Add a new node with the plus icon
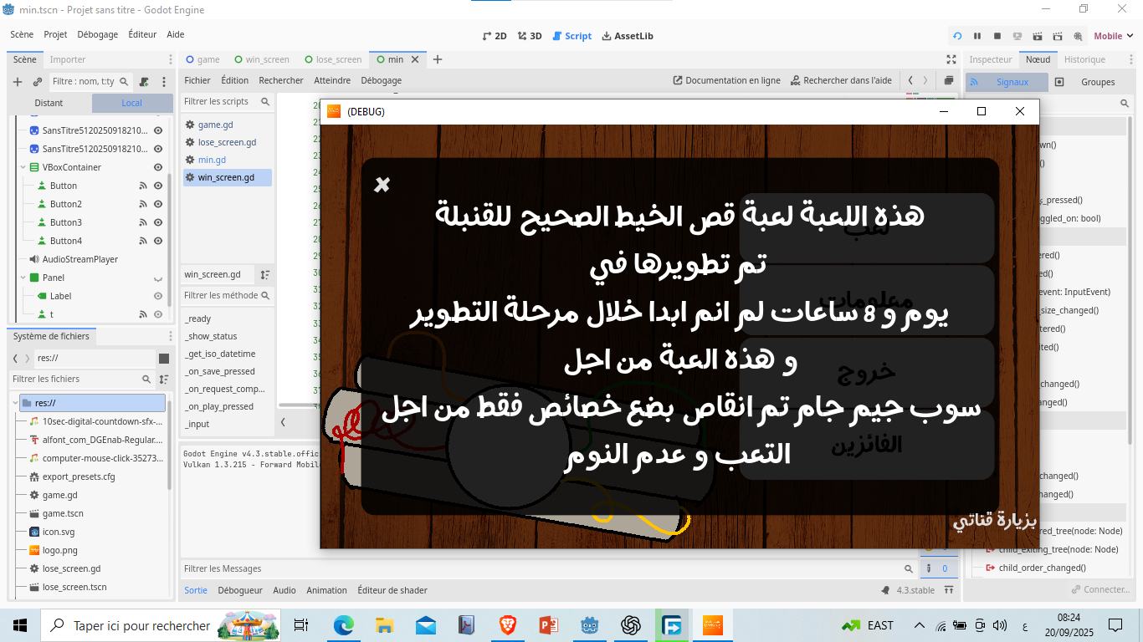This screenshot has width=1143, height=642. [18, 82]
